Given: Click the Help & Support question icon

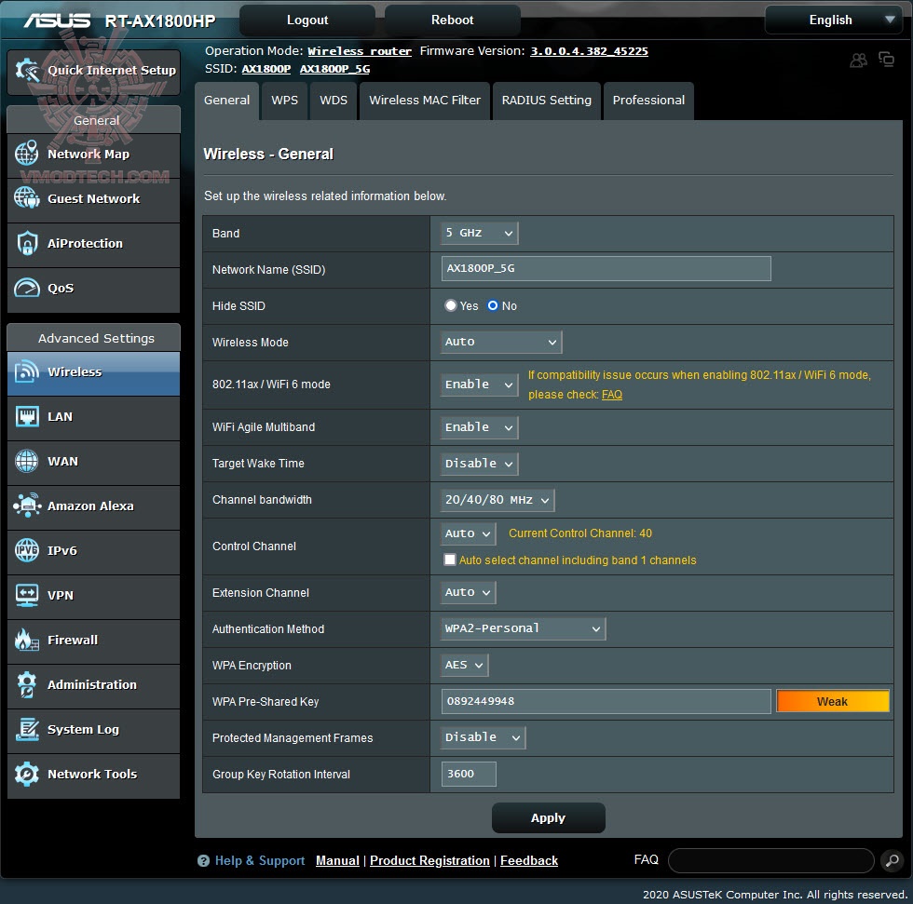Looking at the screenshot, I should 203,860.
